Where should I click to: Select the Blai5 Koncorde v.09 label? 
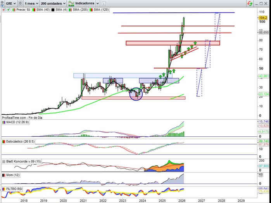[24, 161]
